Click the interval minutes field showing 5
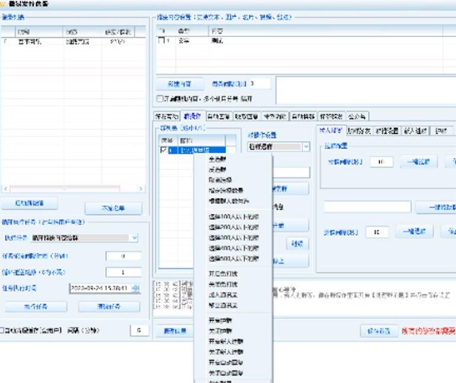The height and width of the screenshot is (383, 456). 139,330
